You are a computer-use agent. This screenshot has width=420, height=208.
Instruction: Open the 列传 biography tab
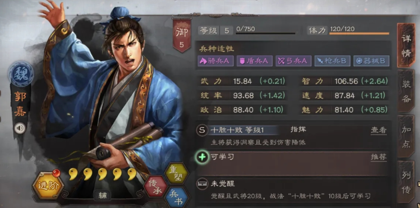[406, 182]
